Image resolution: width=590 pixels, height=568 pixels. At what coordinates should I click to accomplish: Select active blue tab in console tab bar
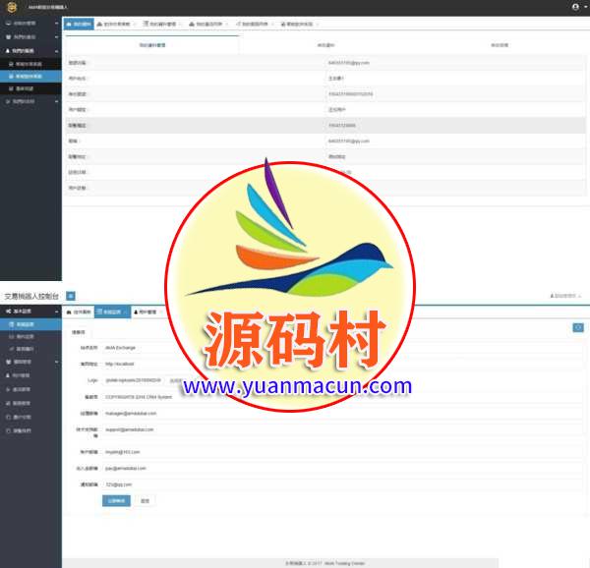[x=112, y=312]
